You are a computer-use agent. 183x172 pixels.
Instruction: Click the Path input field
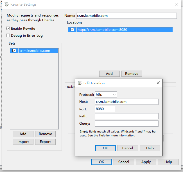click(x=126, y=116)
